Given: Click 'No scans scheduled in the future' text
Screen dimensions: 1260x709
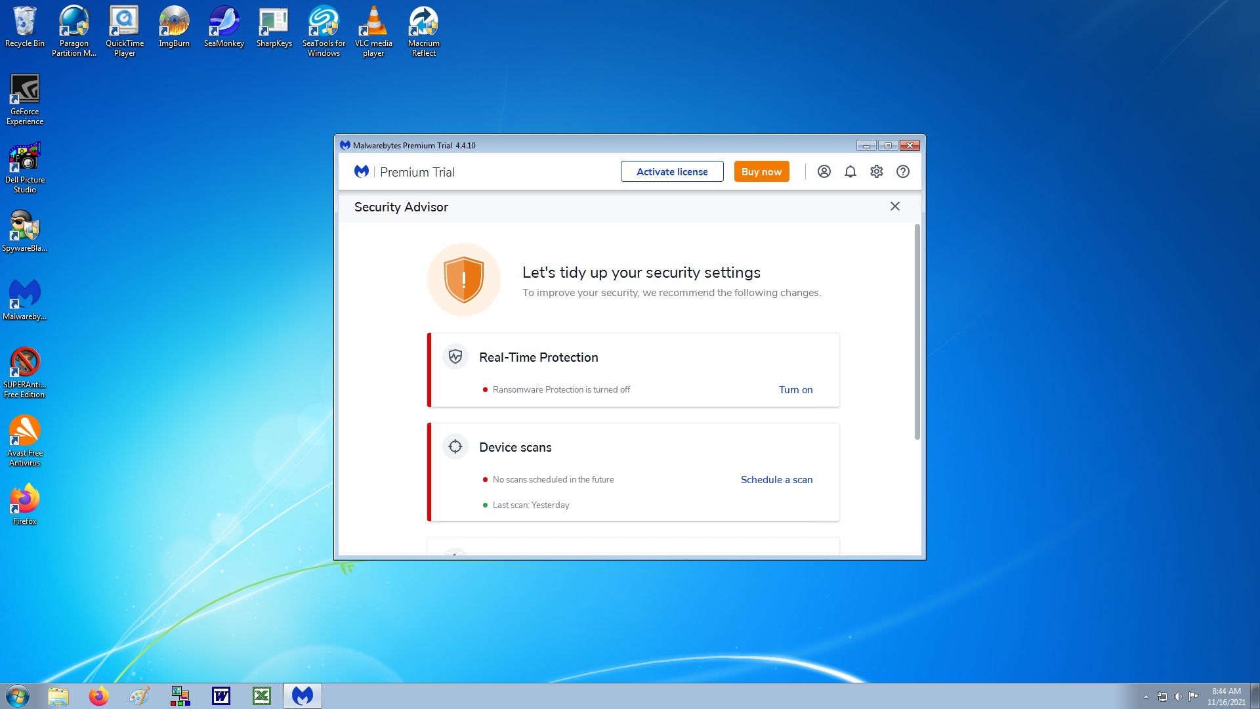Looking at the screenshot, I should (553, 479).
